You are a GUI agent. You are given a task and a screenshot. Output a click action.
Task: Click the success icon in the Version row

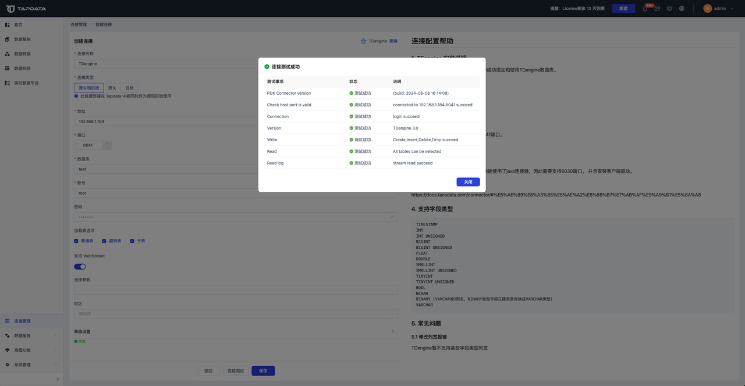pyautogui.click(x=352, y=128)
